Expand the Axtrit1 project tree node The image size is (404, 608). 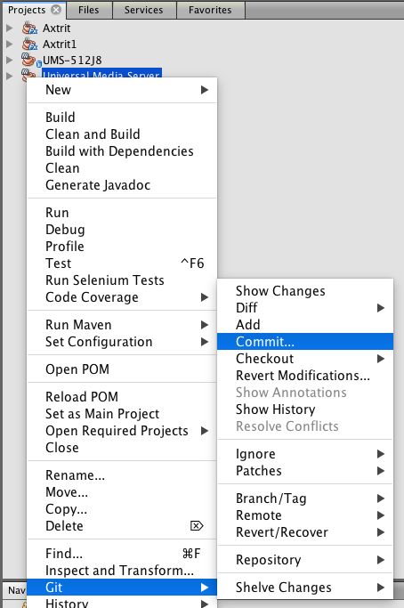click(10, 45)
